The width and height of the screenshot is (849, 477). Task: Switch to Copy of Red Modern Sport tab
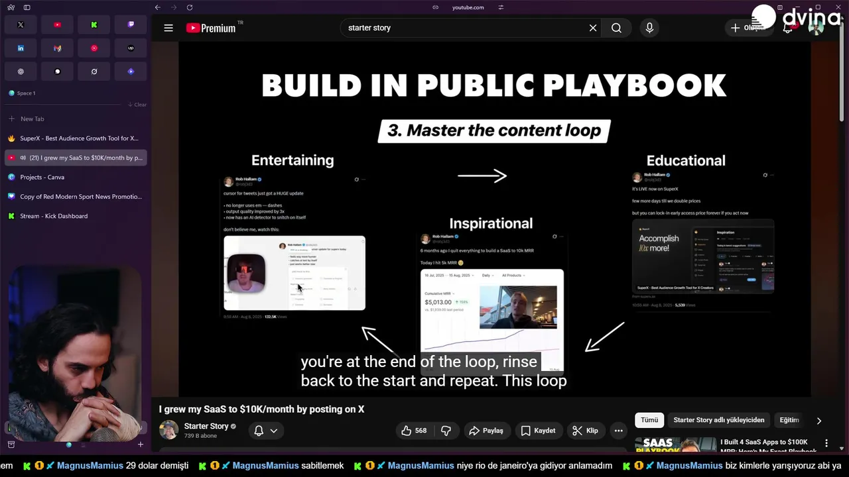coord(75,196)
